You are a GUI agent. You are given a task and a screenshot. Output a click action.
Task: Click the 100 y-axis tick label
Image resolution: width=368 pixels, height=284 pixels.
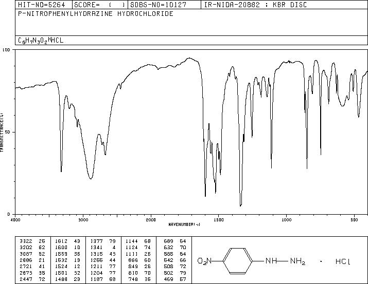click(6, 50)
